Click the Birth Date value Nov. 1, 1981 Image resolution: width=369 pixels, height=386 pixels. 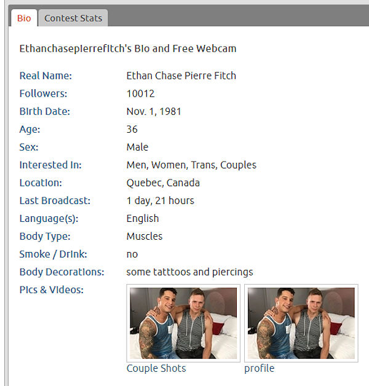[x=154, y=111]
